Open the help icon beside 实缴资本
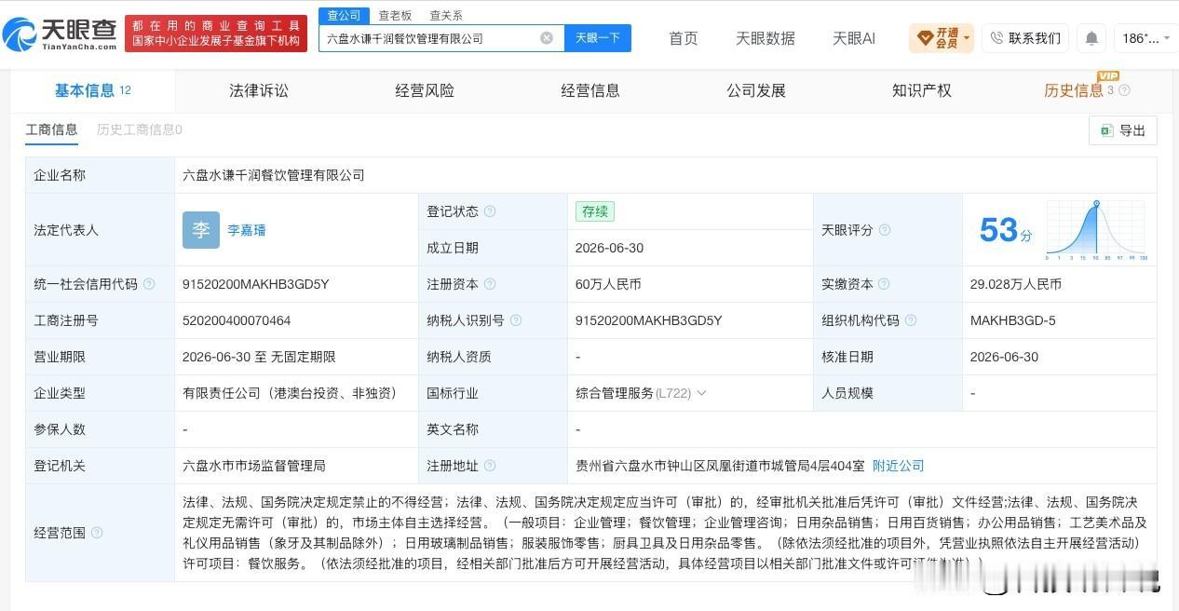This screenshot has height=611, width=1179. tap(884, 284)
